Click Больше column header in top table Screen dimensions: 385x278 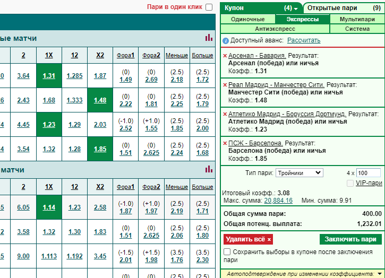click(x=202, y=55)
